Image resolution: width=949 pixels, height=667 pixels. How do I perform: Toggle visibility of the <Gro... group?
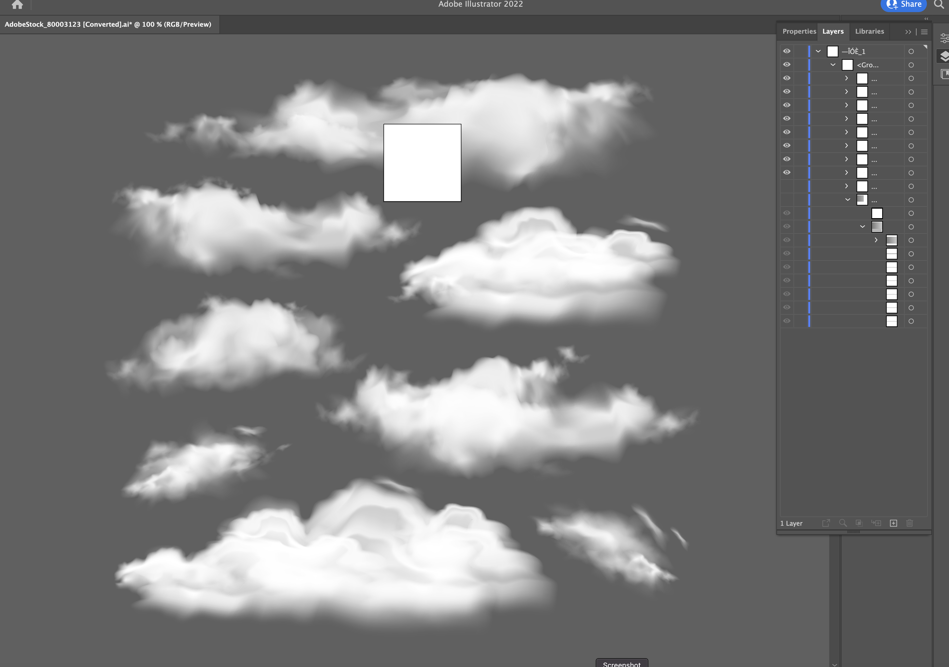click(x=787, y=65)
